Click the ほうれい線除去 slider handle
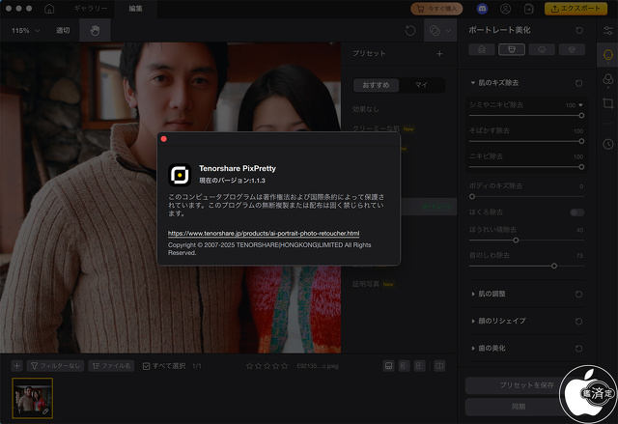Screen dimensions: 618x424 pos(516,240)
